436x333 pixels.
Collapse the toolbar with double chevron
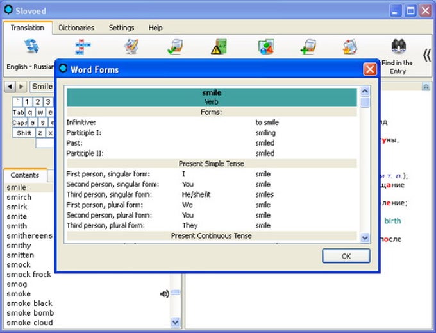pyautogui.click(x=427, y=55)
